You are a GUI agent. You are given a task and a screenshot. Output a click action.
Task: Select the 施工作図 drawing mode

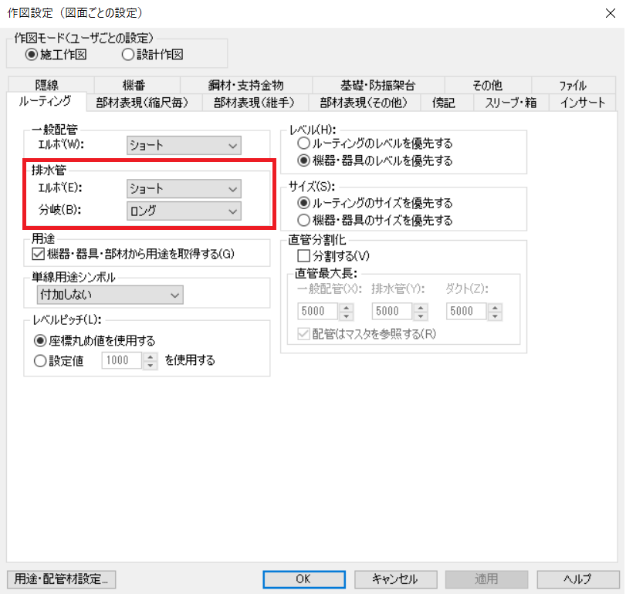click(x=32, y=54)
